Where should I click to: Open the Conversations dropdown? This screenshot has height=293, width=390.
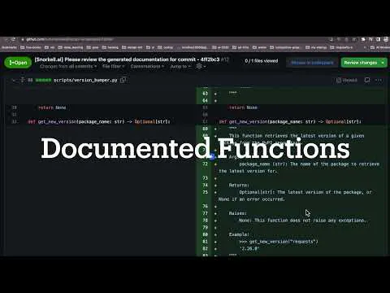point(147,67)
